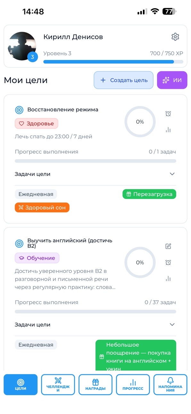Expand Задачи цели under Выучить английский
Viewport: 191px width, 414px height.
(x=95, y=324)
